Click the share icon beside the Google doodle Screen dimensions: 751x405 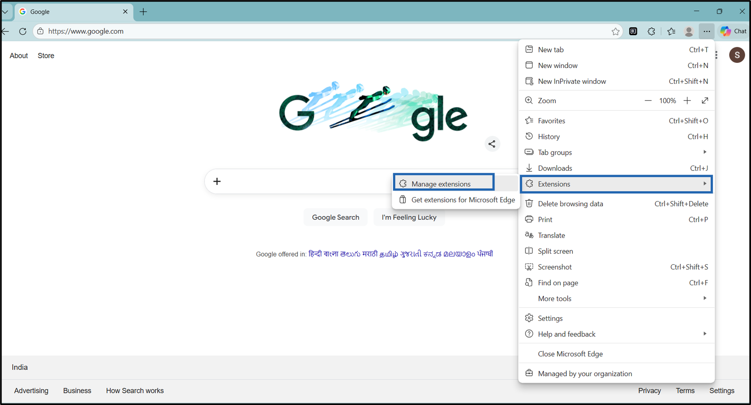pyautogui.click(x=492, y=144)
